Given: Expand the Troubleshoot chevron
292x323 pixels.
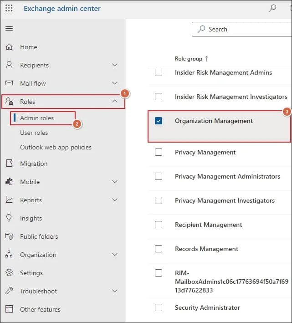Looking at the screenshot, I should click(x=115, y=291).
